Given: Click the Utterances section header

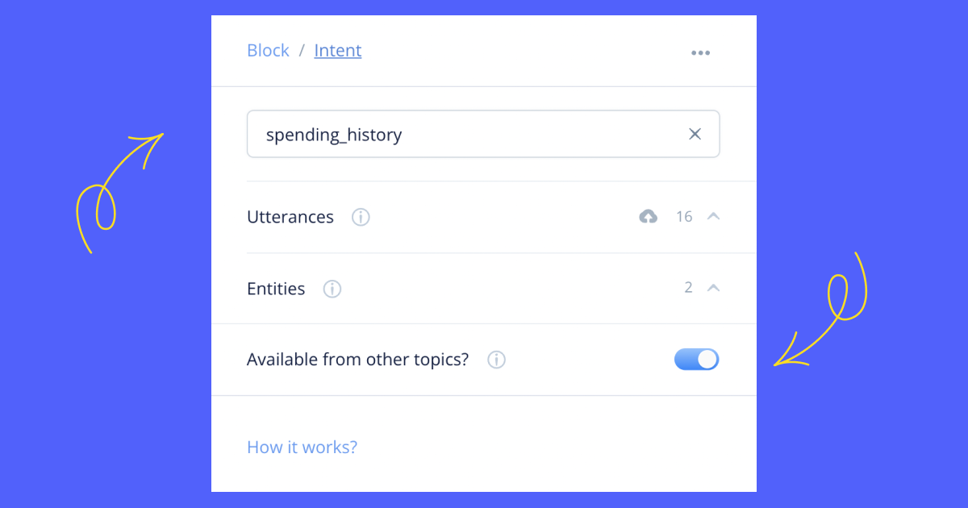Looking at the screenshot, I should coord(290,217).
